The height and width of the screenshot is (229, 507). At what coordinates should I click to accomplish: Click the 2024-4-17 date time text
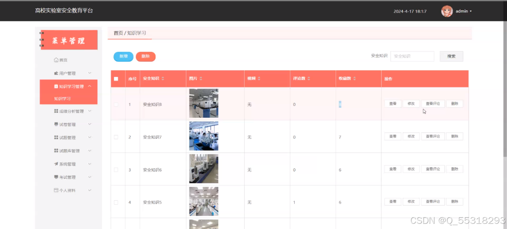(410, 11)
